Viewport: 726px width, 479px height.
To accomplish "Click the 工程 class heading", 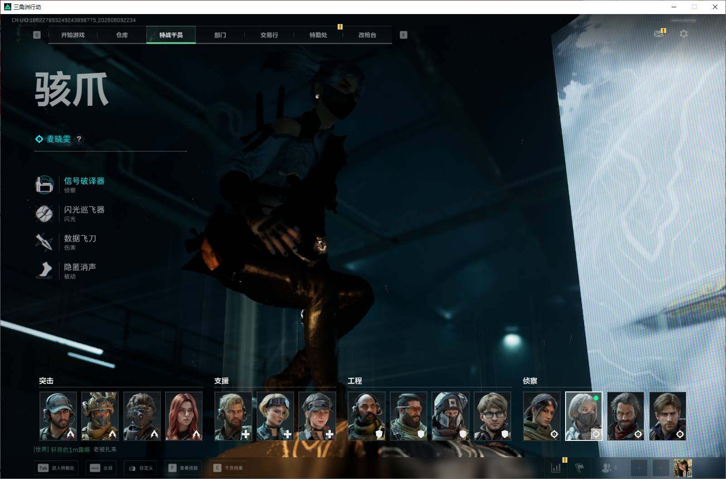I will 355,381.
